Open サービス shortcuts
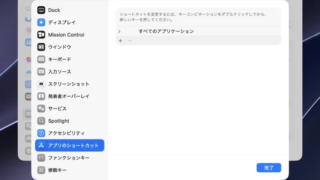Viewport: 320px width, 180px height. [70, 109]
